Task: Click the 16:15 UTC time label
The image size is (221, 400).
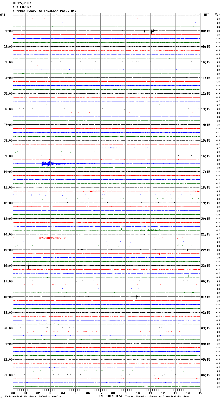Action: [x=206, y=156]
